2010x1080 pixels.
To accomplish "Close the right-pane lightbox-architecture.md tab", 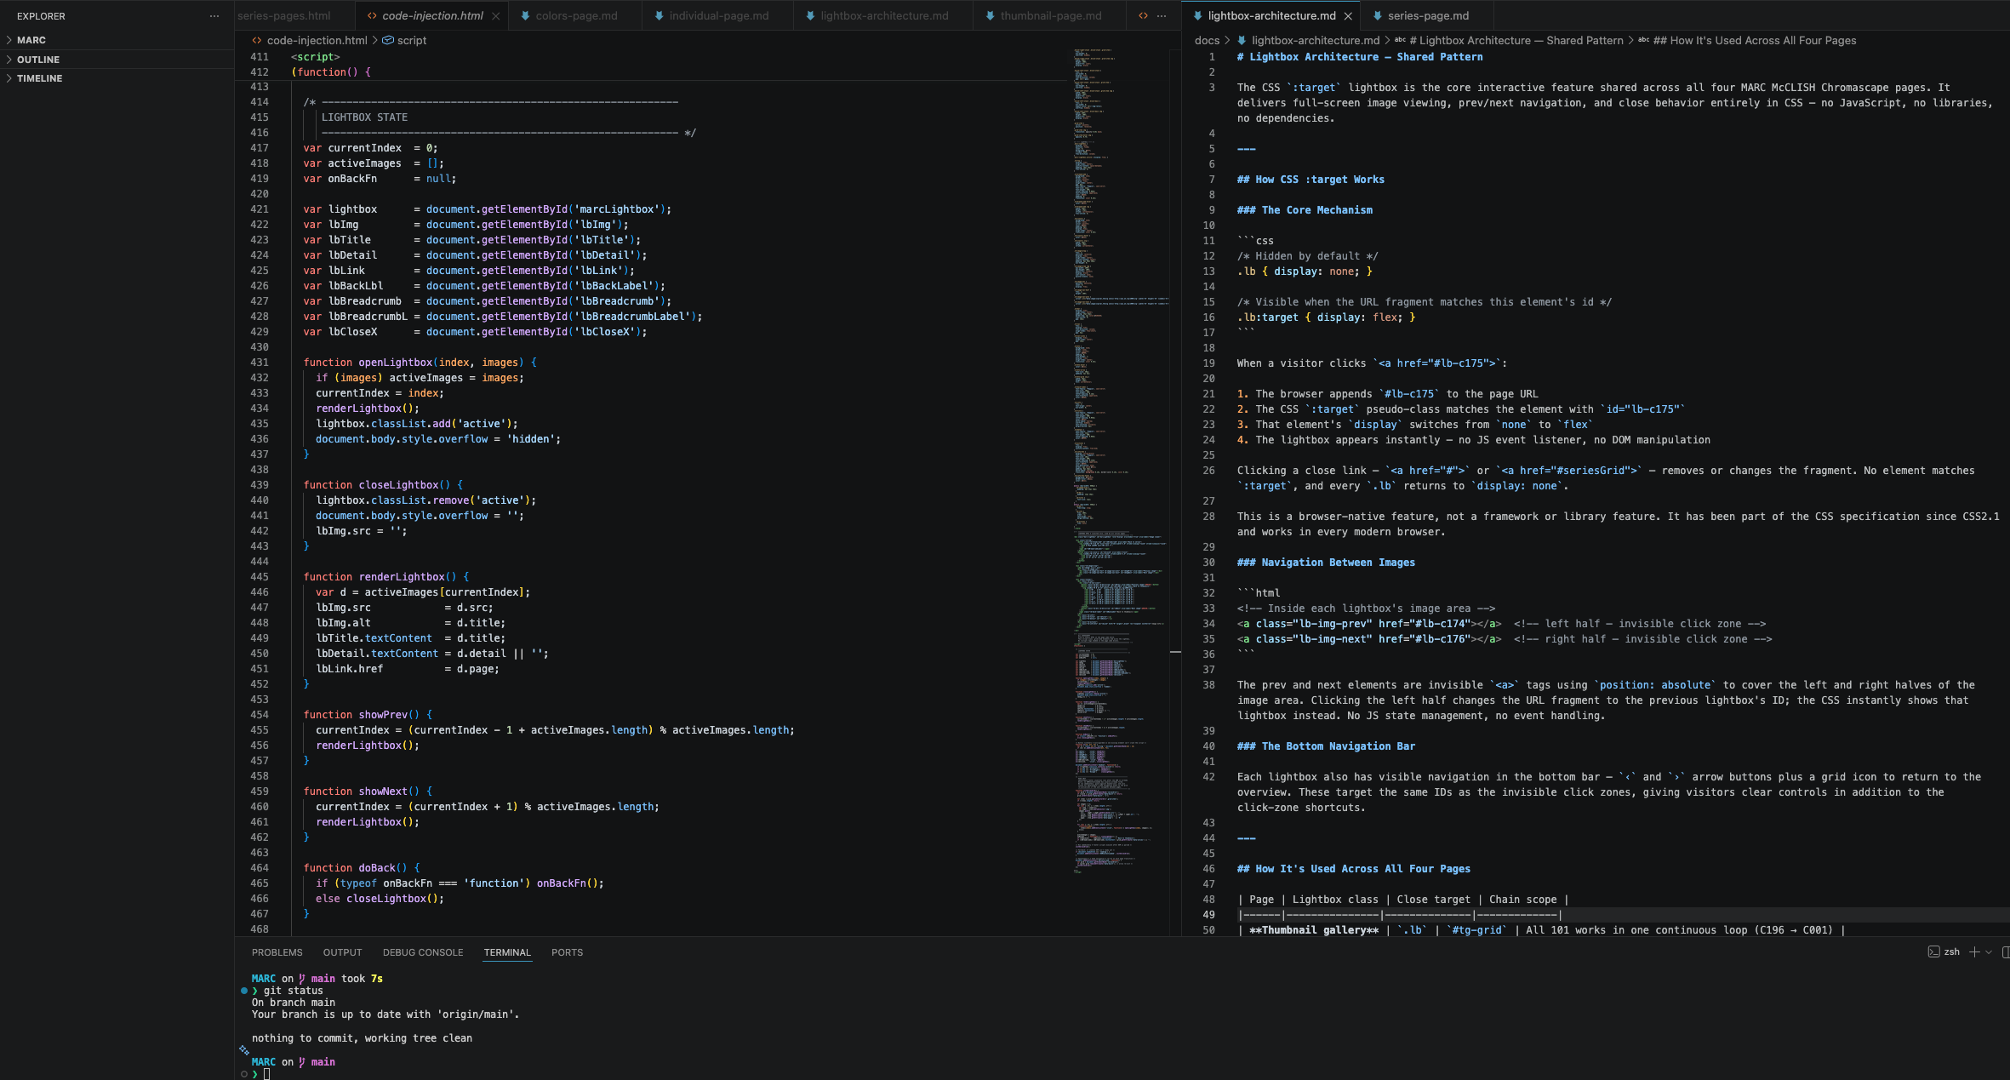I will click(1348, 16).
